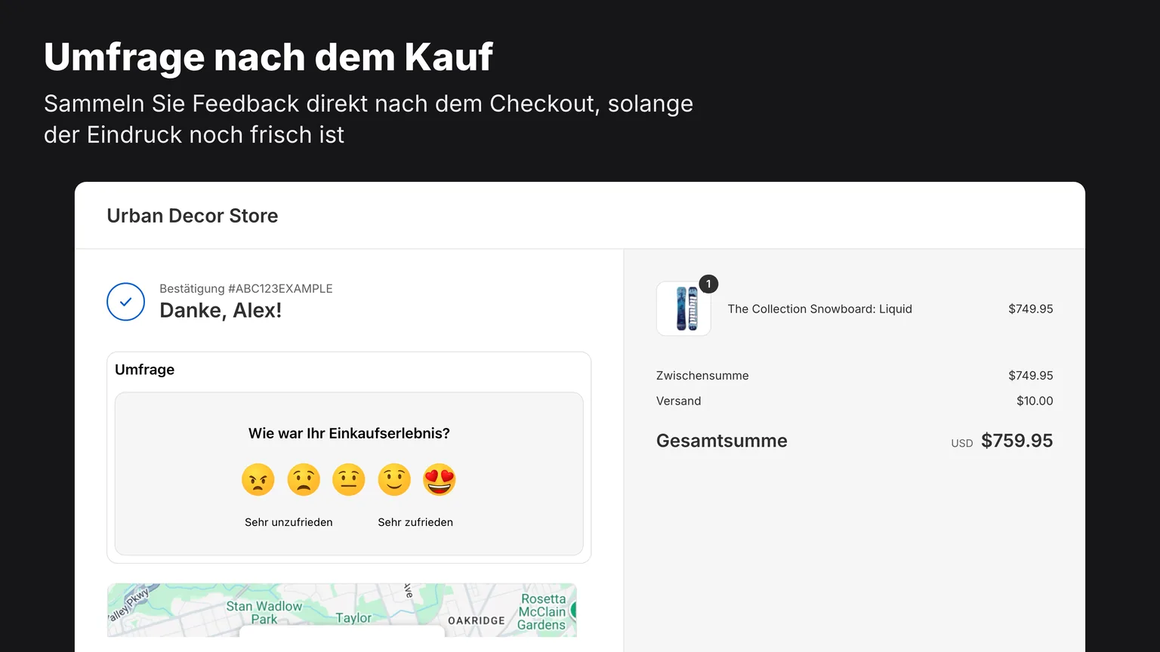
Task: Click the map showing Stan Wadlow Park
Action: point(342,610)
